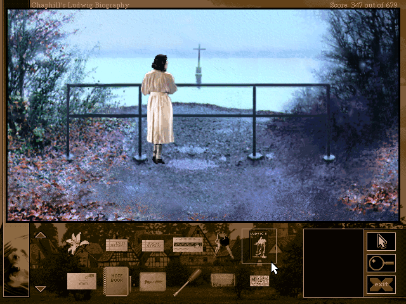
Task: Select the keys on keyring item
Action: click(x=223, y=244)
